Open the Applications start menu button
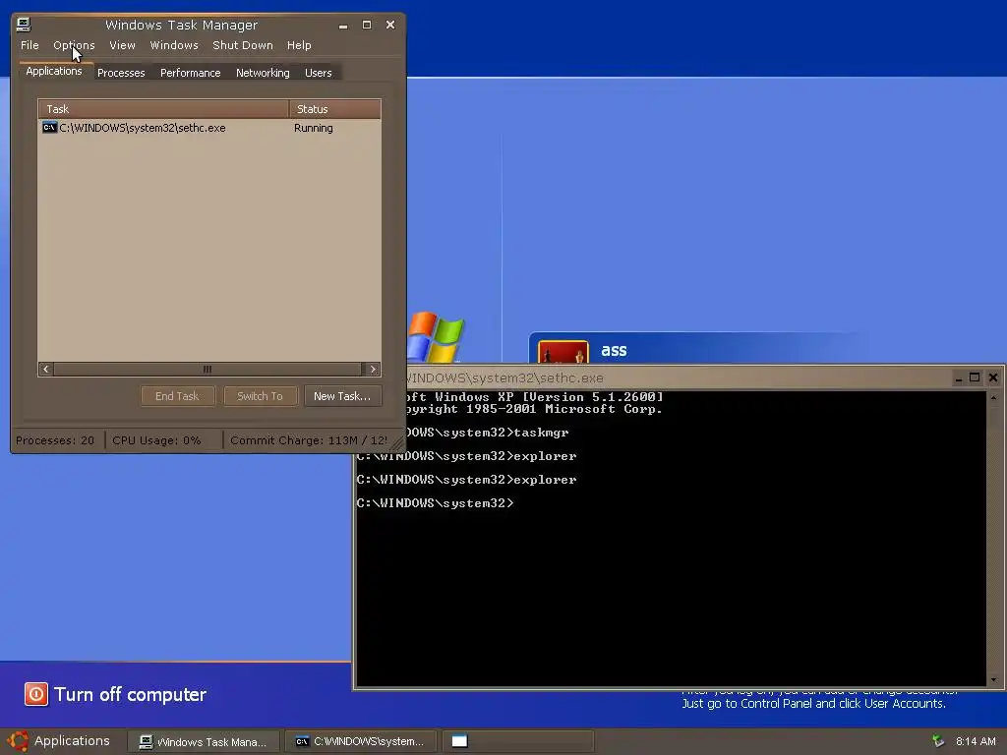Viewport: 1007px width, 755px height. (59, 741)
